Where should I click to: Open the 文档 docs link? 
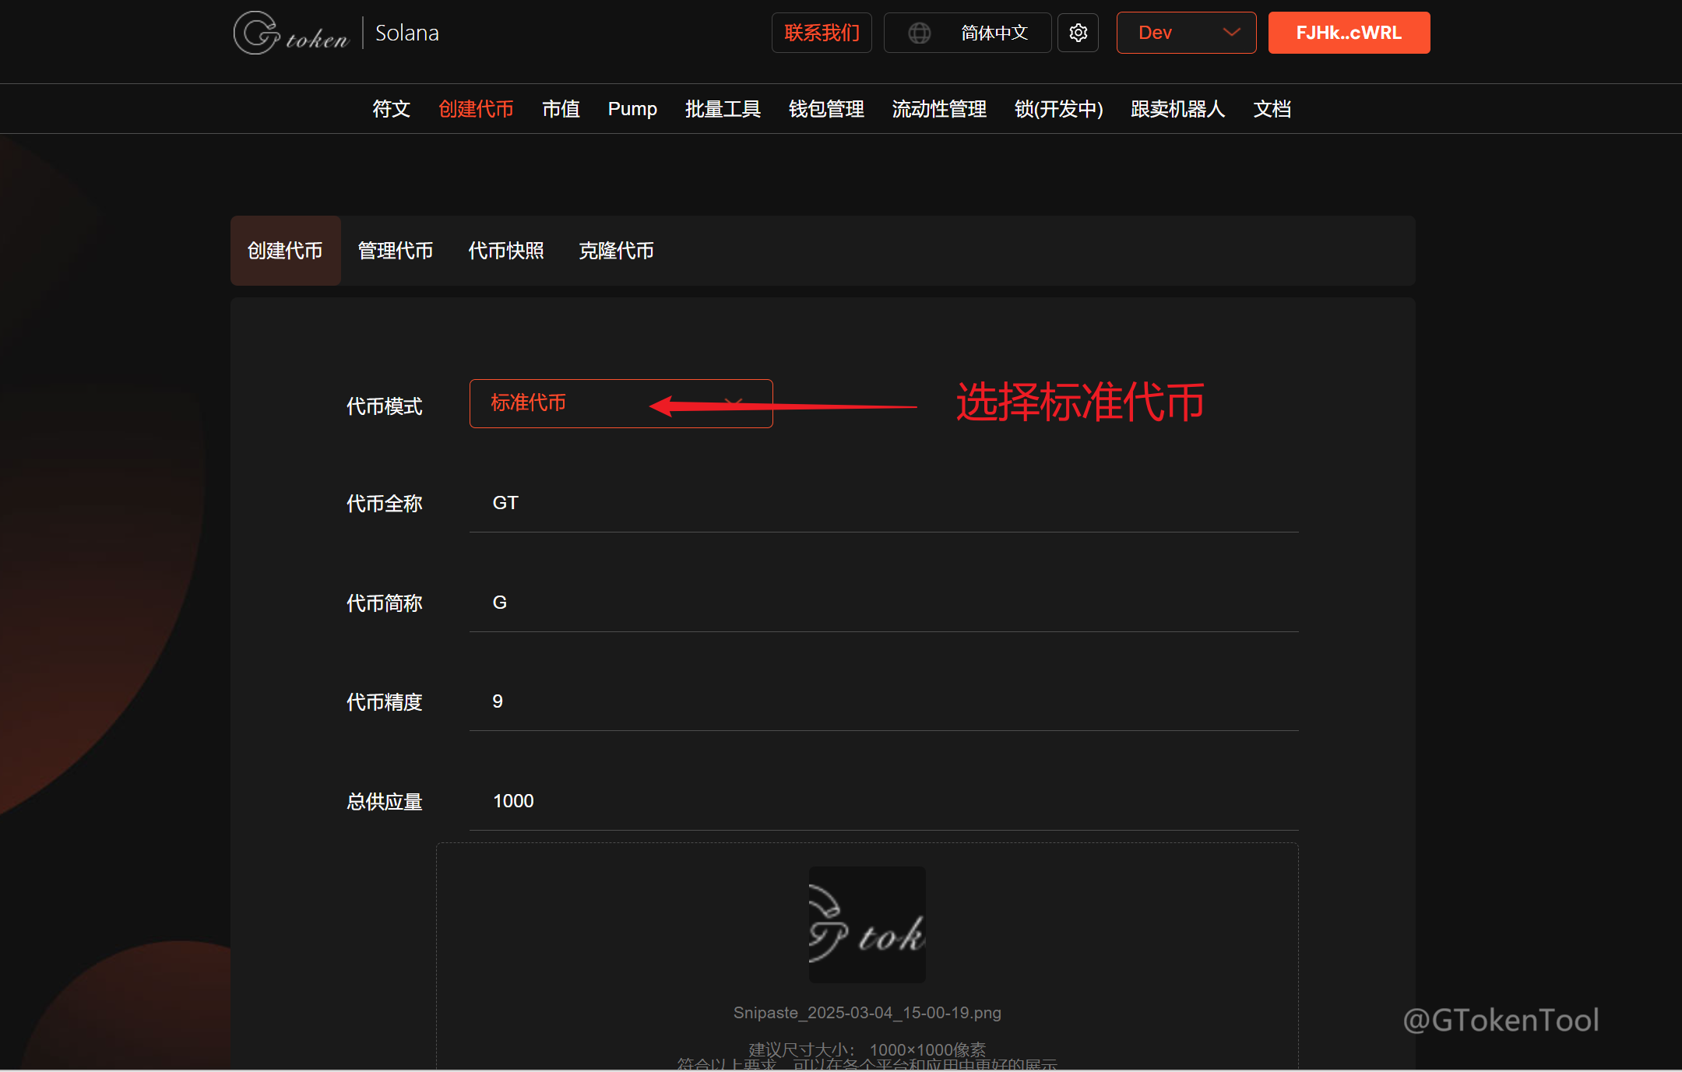(x=1272, y=109)
